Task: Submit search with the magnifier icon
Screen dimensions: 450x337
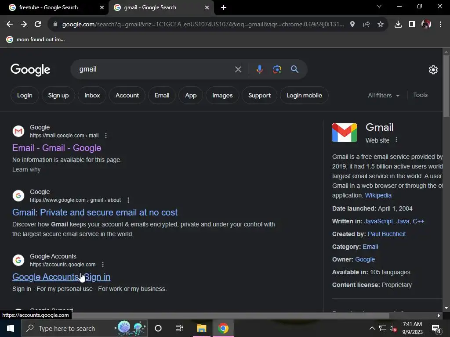Action: tap(295, 69)
